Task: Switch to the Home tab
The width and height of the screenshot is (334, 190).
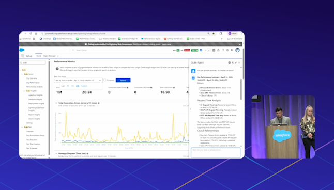Action: pos(39,56)
